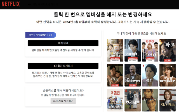Click the 멤버십 시작 2024년 7월 badge
This screenshot has height=112, width=179.
click(41, 35)
